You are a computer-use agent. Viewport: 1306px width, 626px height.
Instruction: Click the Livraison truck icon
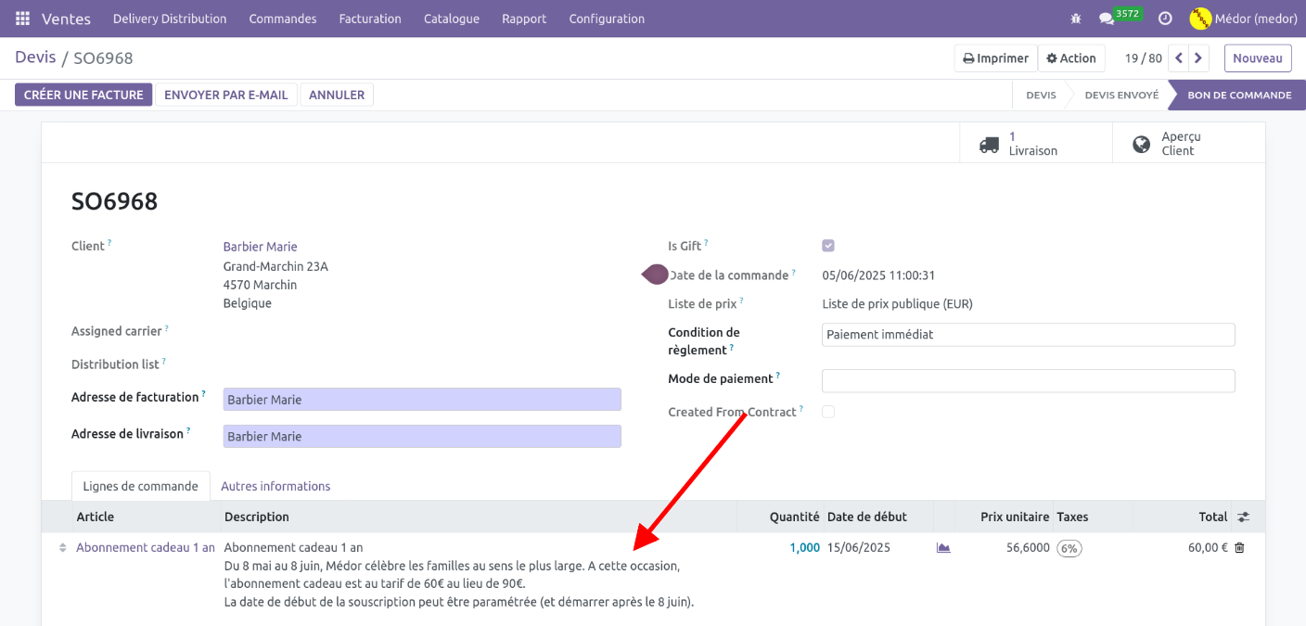tap(990, 145)
